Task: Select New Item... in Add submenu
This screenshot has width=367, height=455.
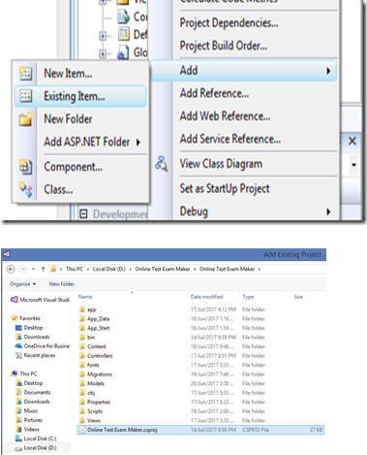Action: click(80, 74)
